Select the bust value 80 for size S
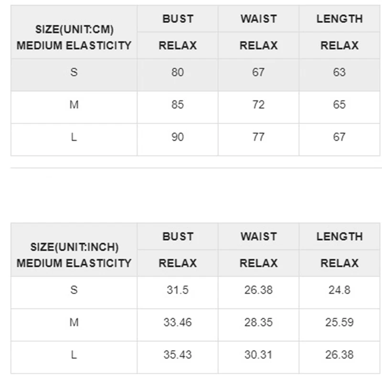The width and height of the screenshot is (382, 382). click(178, 73)
